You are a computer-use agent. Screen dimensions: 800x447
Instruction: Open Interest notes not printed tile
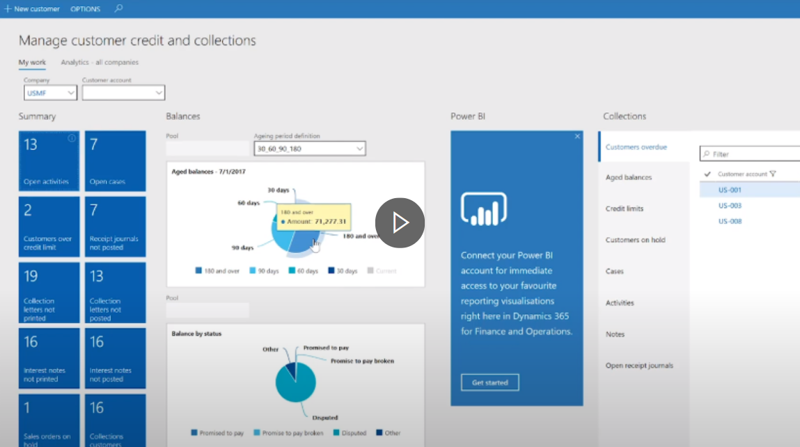click(49, 358)
